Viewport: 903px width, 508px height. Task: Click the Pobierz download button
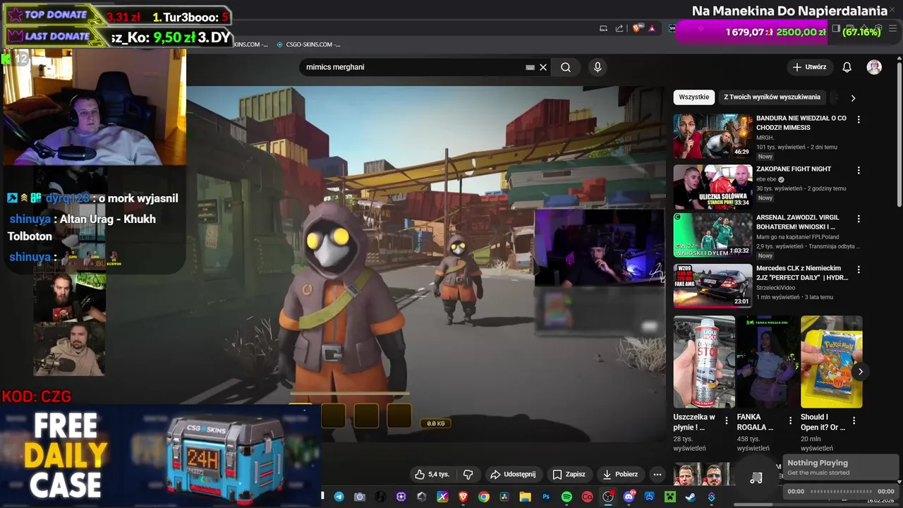[x=620, y=474]
